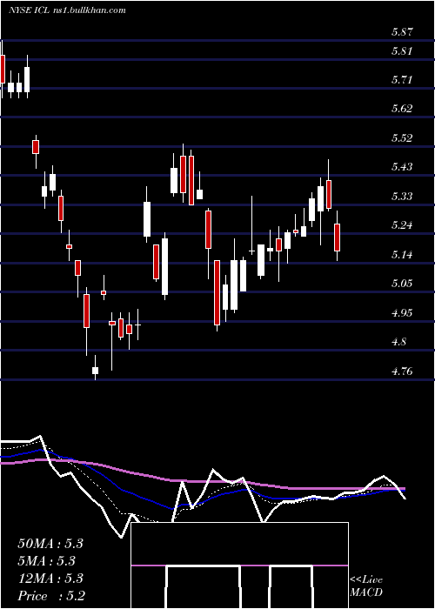
Task: Click the last red candlestick on the right
Action: pyautogui.click(x=338, y=237)
